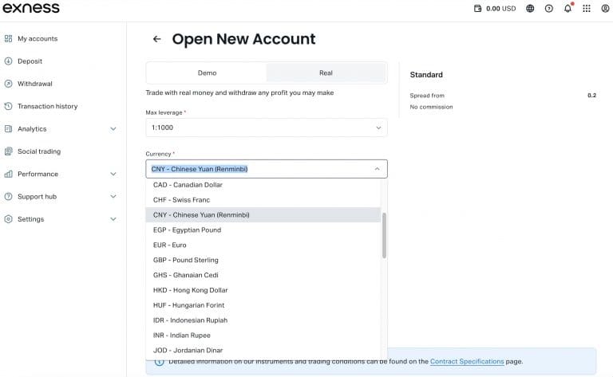Switch to the Demo tab
This screenshot has width=613, height=377.
pyautogui.click(x=207, y=73)
